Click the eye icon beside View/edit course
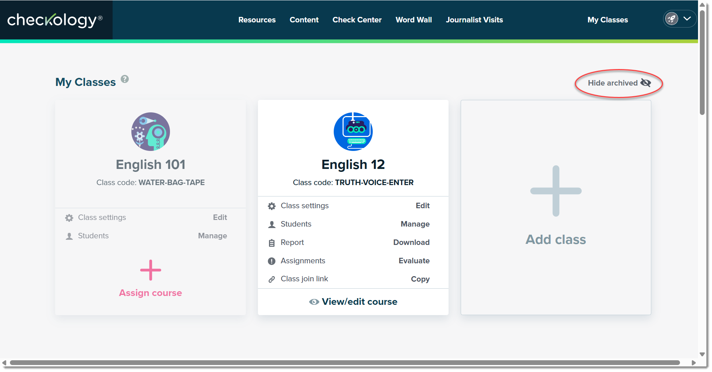712x372 pixels. click(314, 302)
